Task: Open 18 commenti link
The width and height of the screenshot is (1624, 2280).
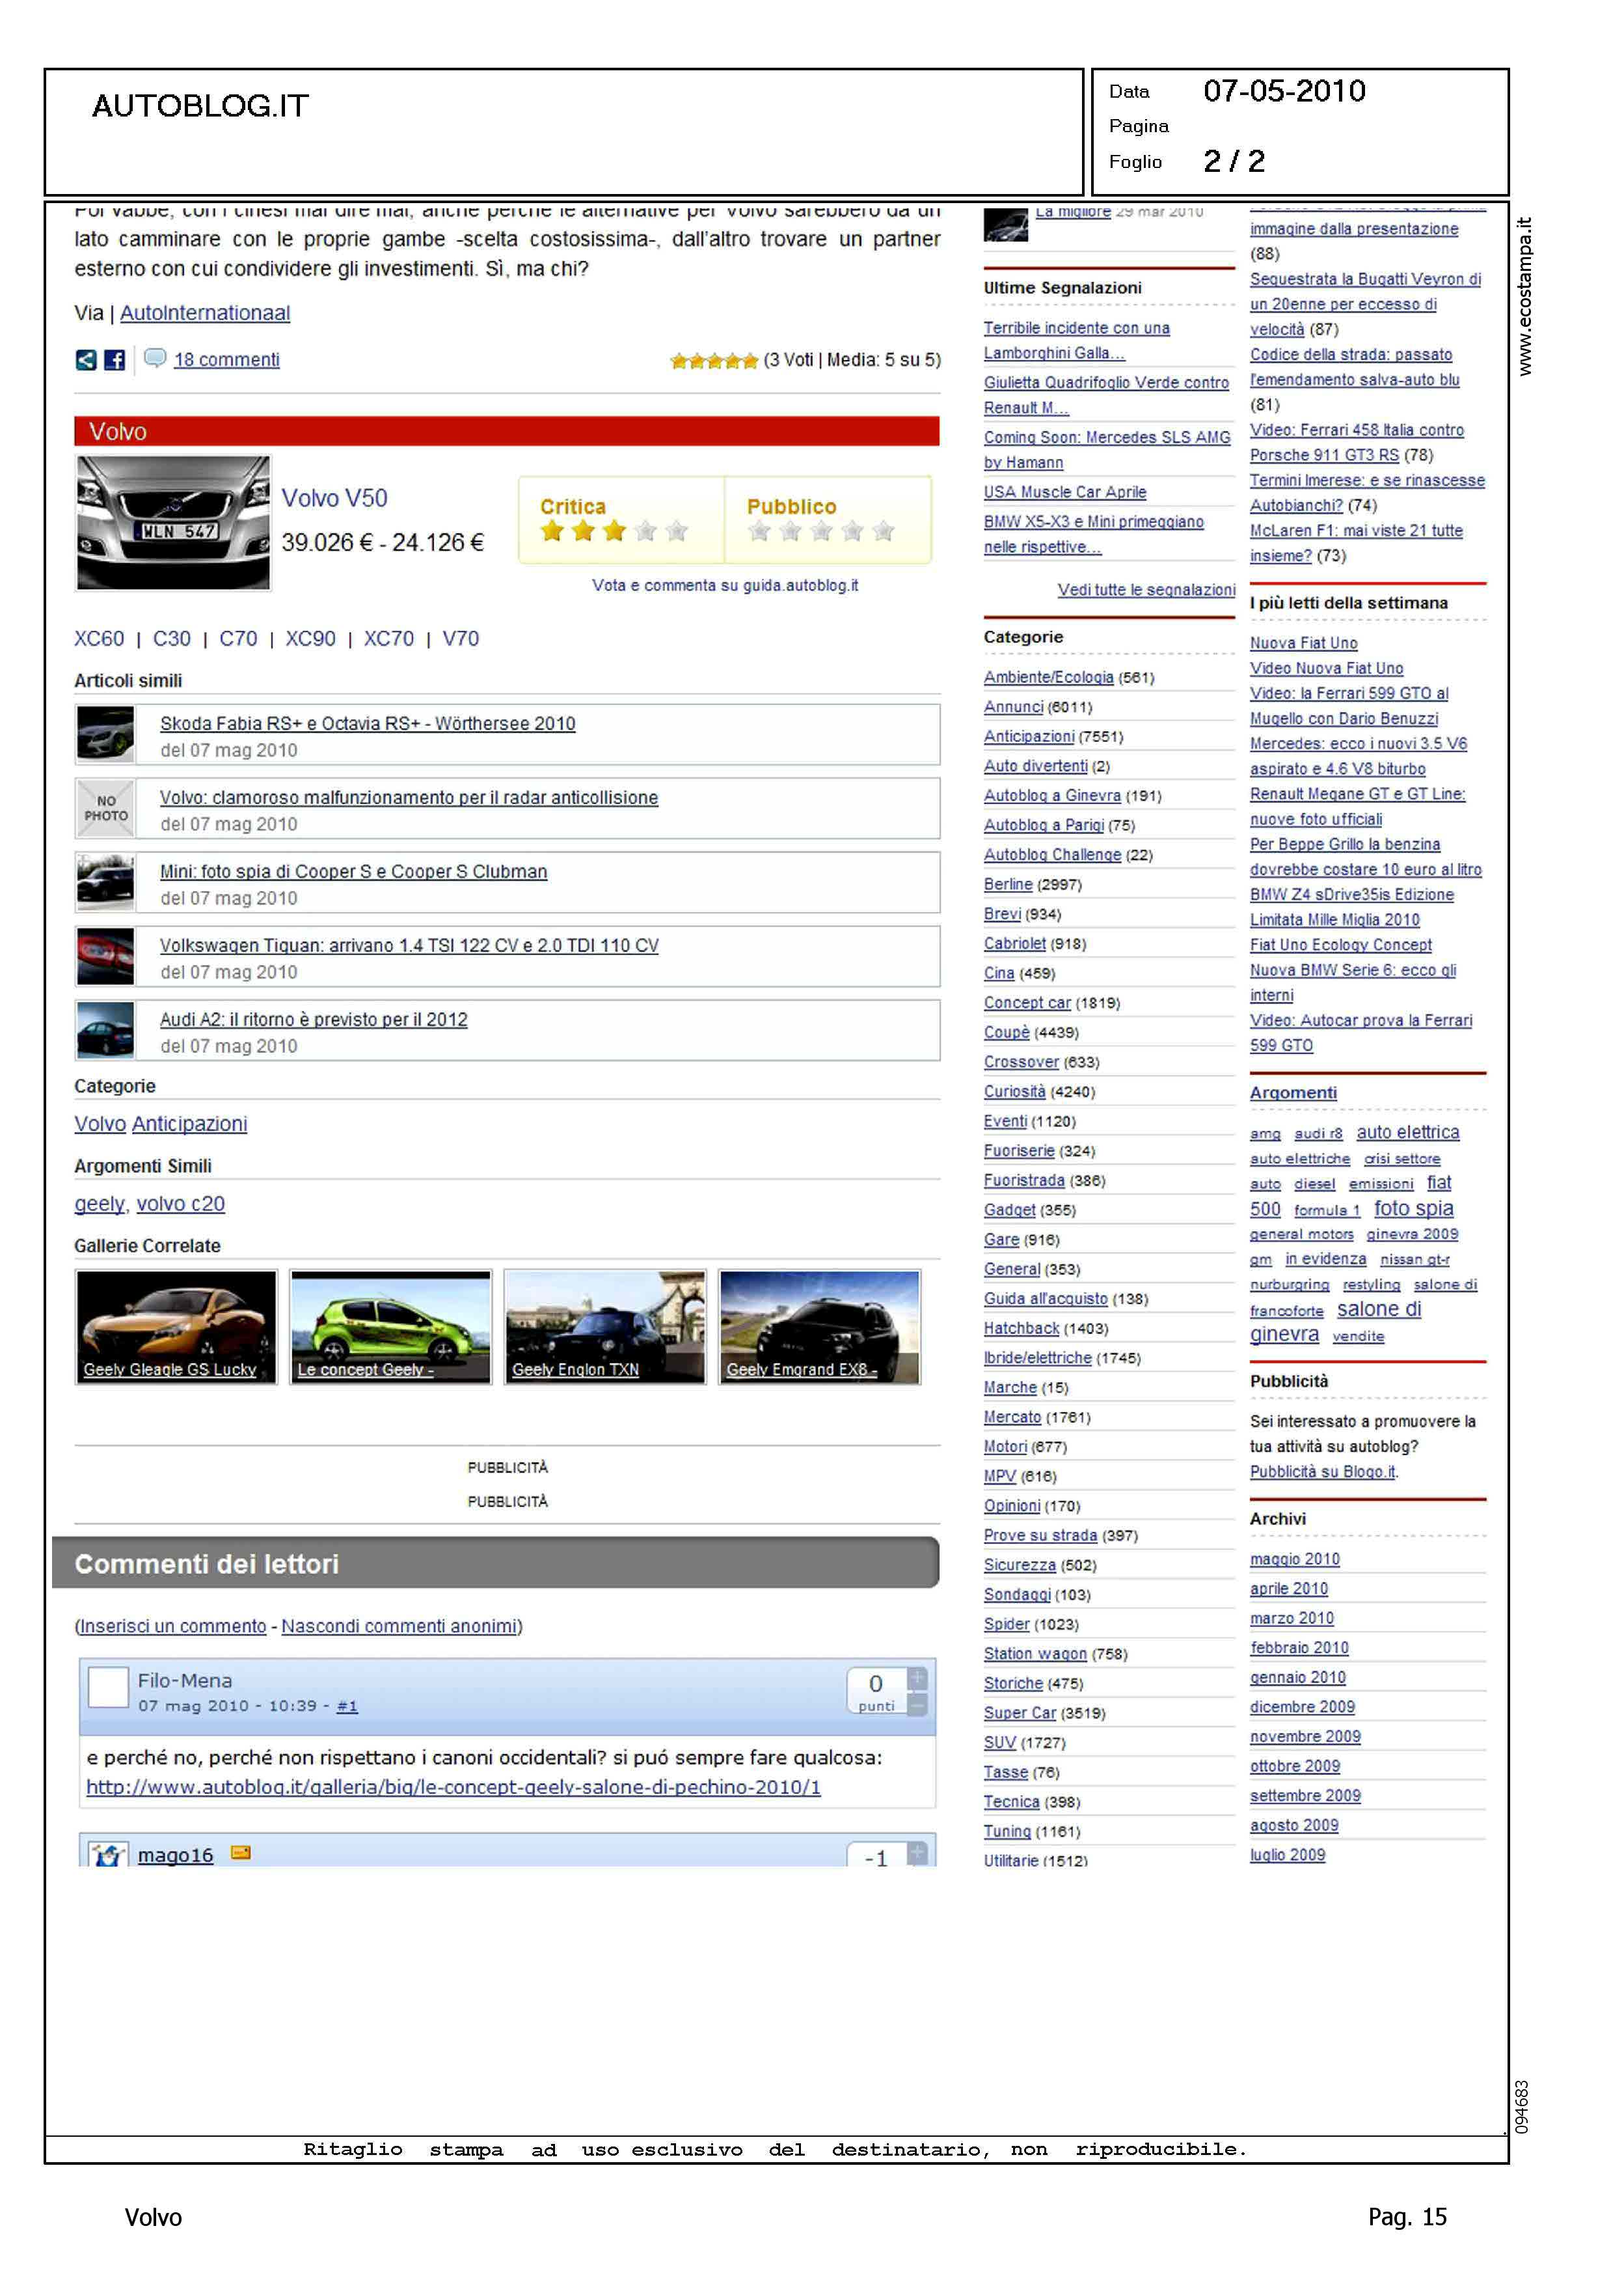Action: [227, 360]
